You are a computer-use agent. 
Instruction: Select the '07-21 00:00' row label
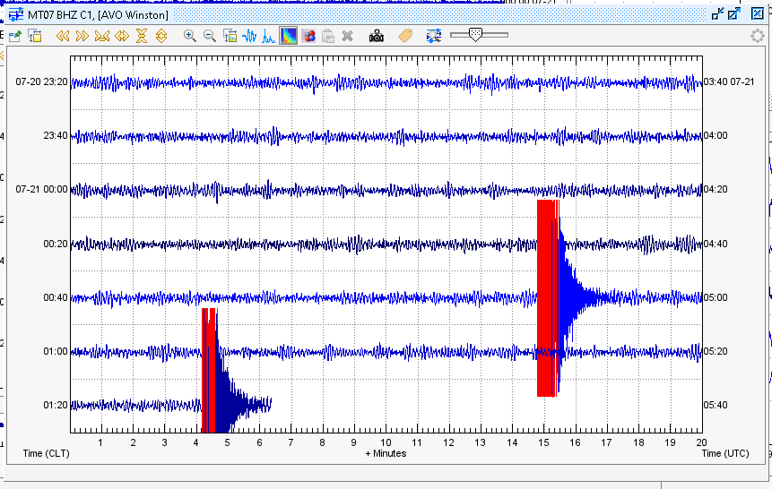coord(41,189)
